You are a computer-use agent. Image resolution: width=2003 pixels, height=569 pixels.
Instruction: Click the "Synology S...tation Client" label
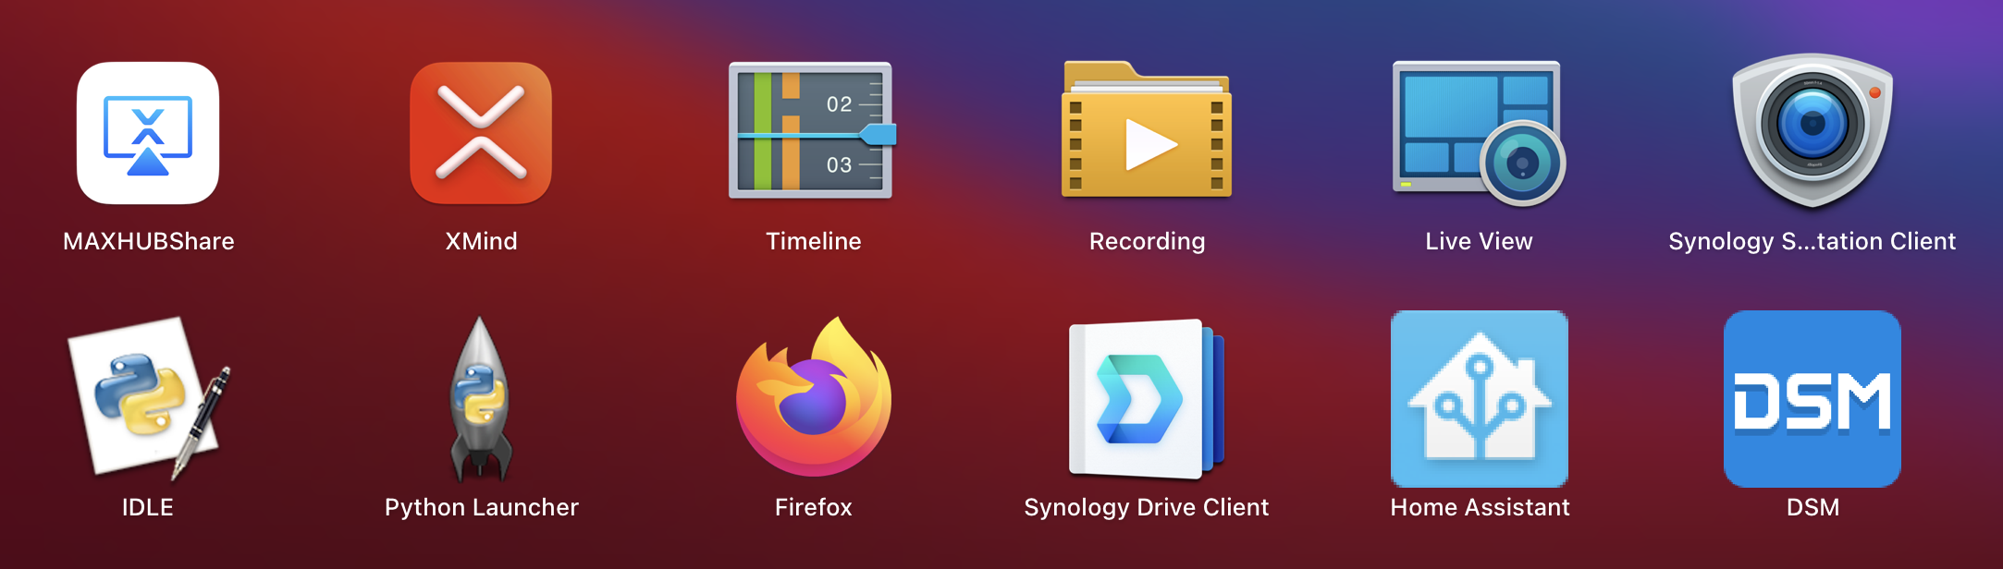1813,242
